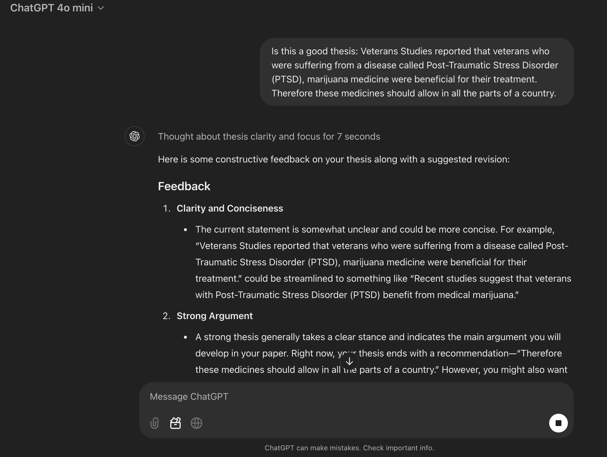Click the user's thesis question bubble

click(x=416, y=72)
